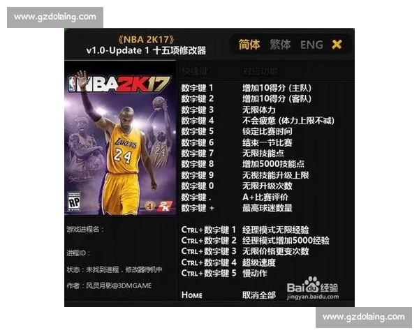Click the 慢动作 entry

(255, 273)
